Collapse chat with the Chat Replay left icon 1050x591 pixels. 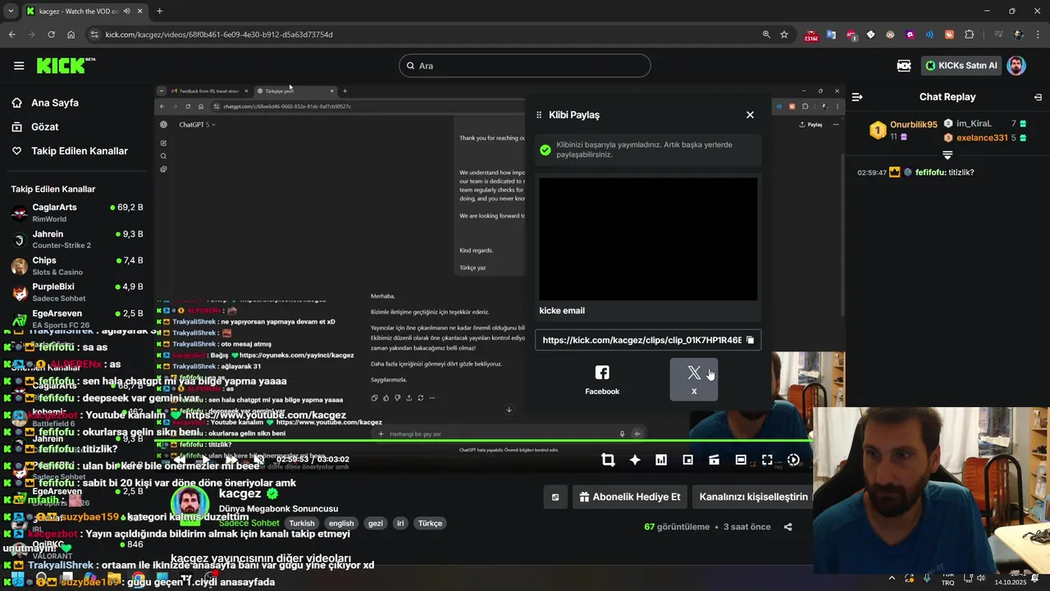pos(857,97)
